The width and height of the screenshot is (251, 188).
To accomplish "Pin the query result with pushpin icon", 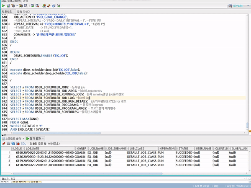I will 3,144.
